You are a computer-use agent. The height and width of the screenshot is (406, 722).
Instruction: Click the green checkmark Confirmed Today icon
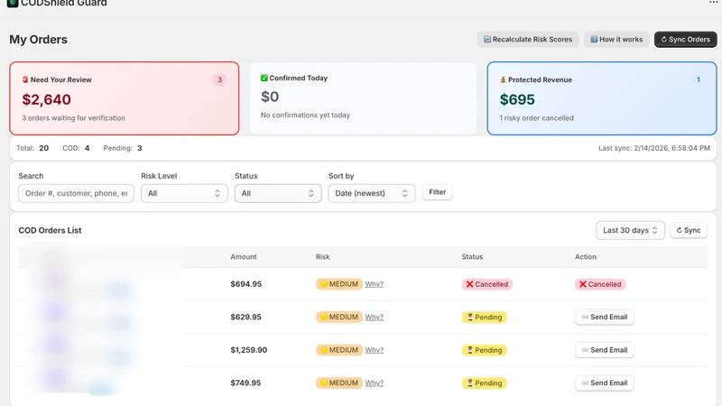(x=264, y=78)
